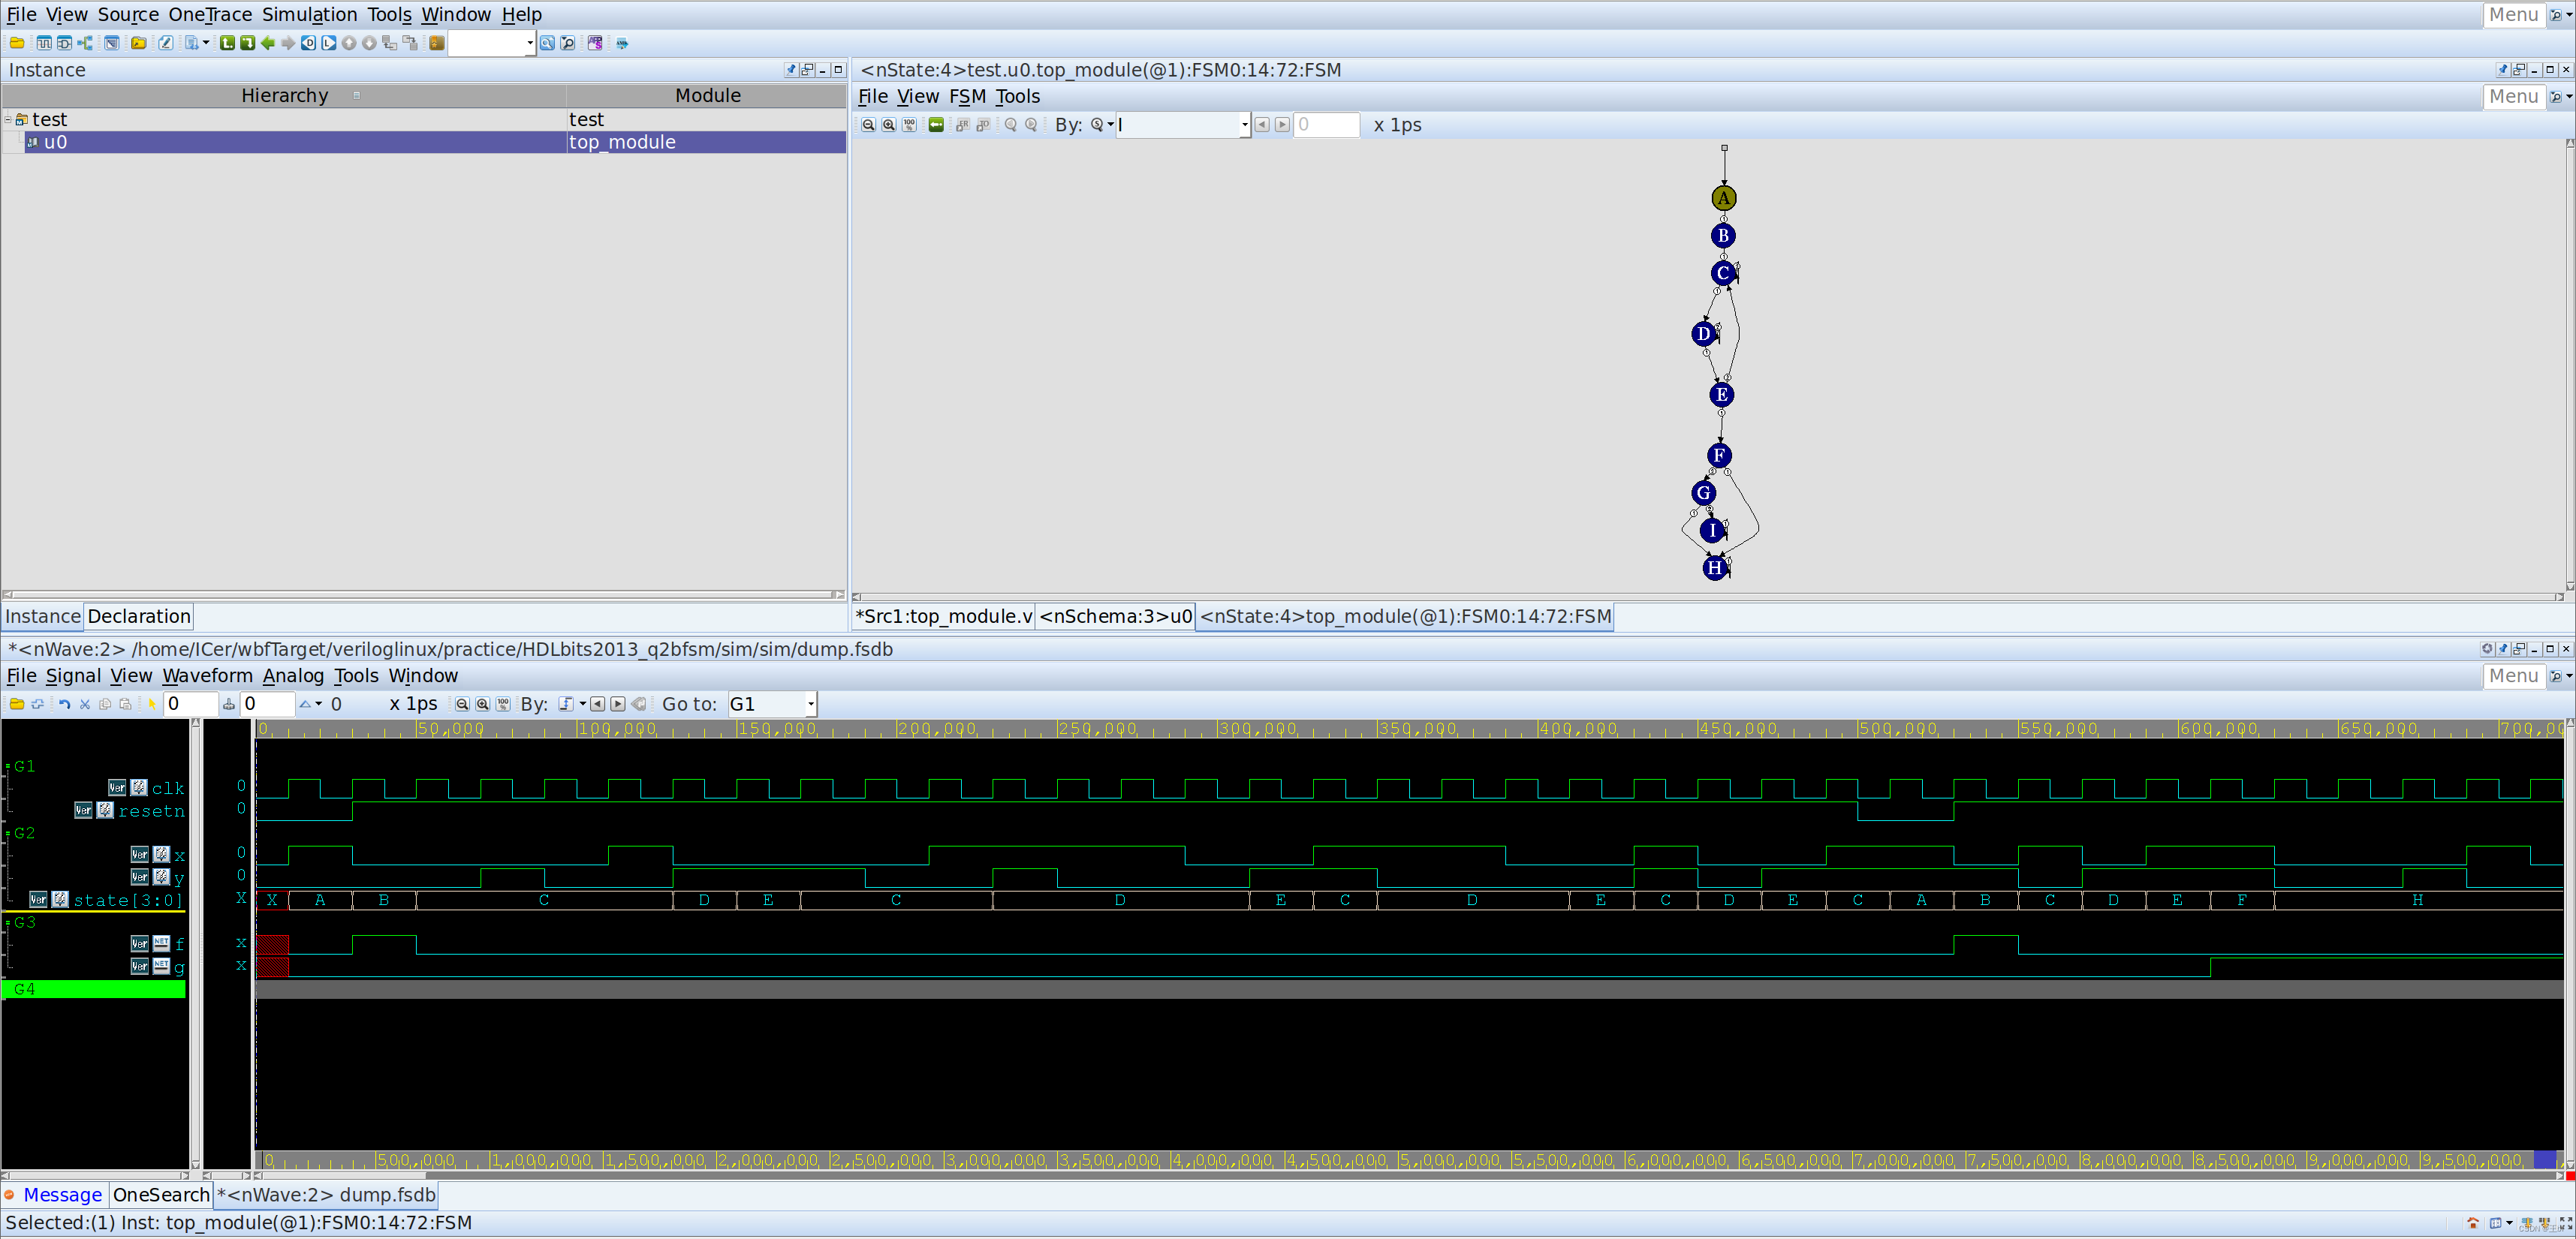This screenshot has height=1239, width=2576.
Task: Toggle the pin on the Instance panel
Action: (x=791, y=70)
